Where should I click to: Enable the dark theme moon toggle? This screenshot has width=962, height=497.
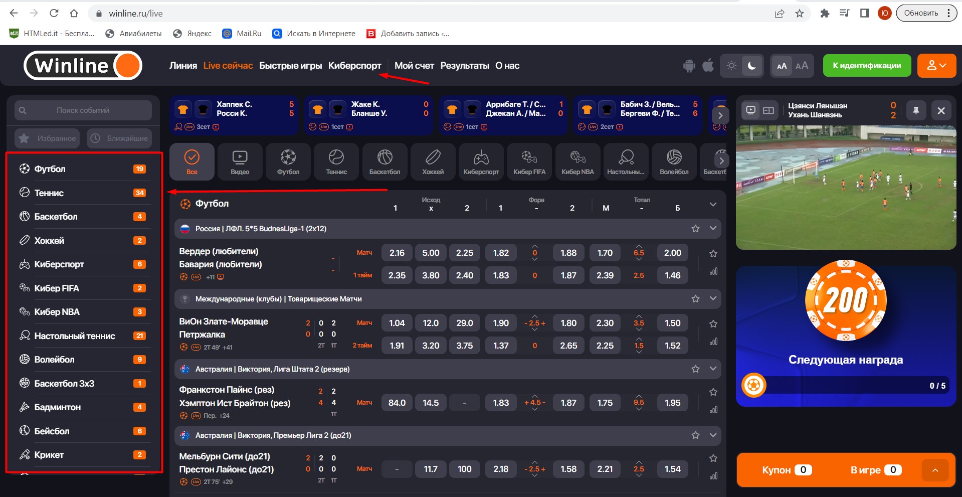point(751,66)
